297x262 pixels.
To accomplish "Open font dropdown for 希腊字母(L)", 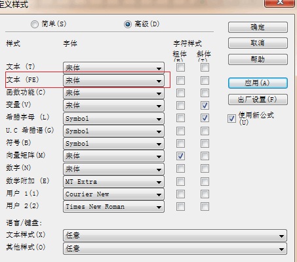I will pyautogui.click(x=113, y=119).
